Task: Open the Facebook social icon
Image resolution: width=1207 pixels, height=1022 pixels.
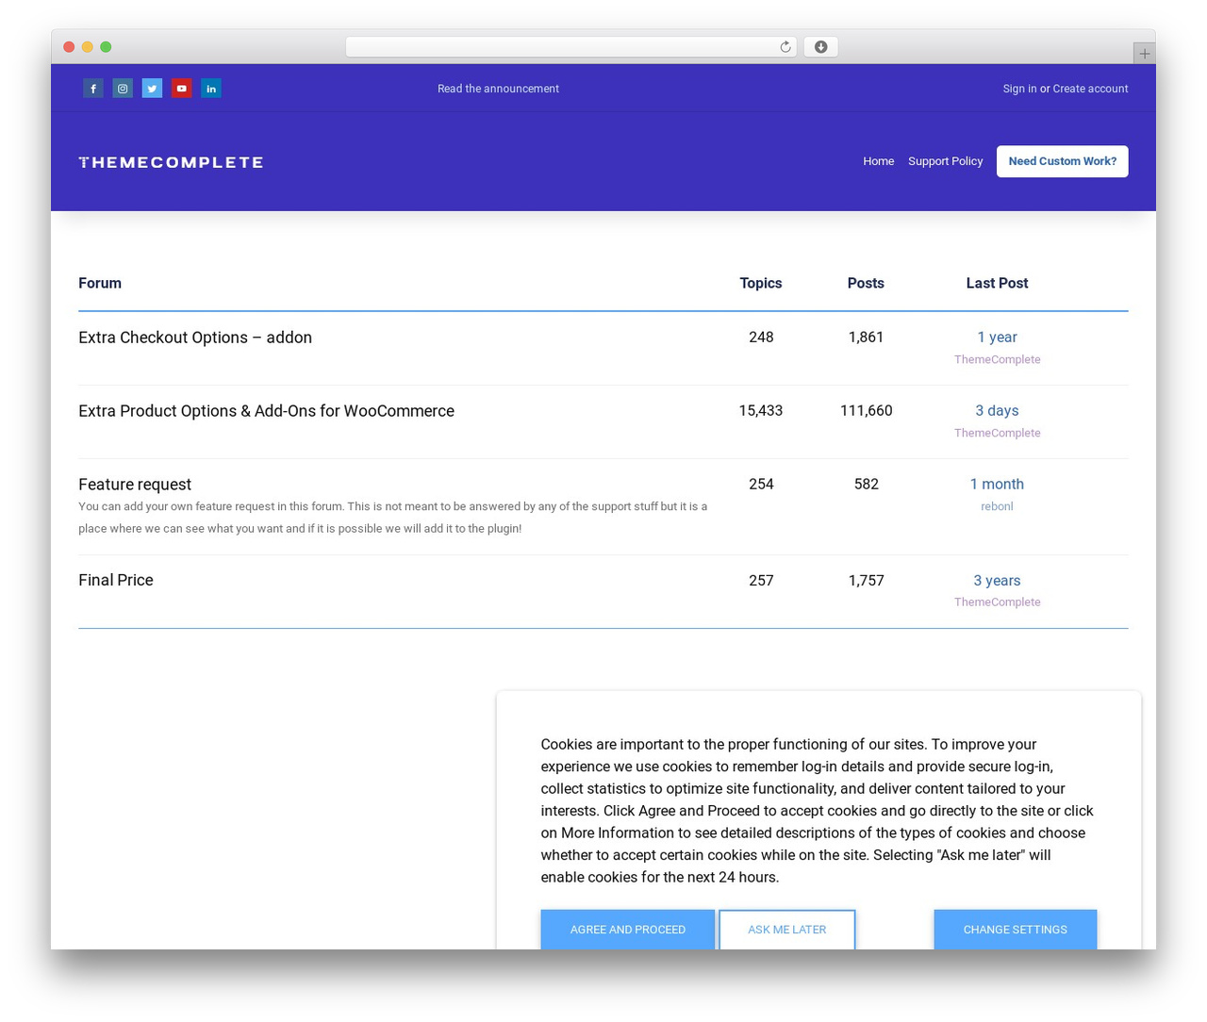Action: pyautogui.click(x=93, y=89)
